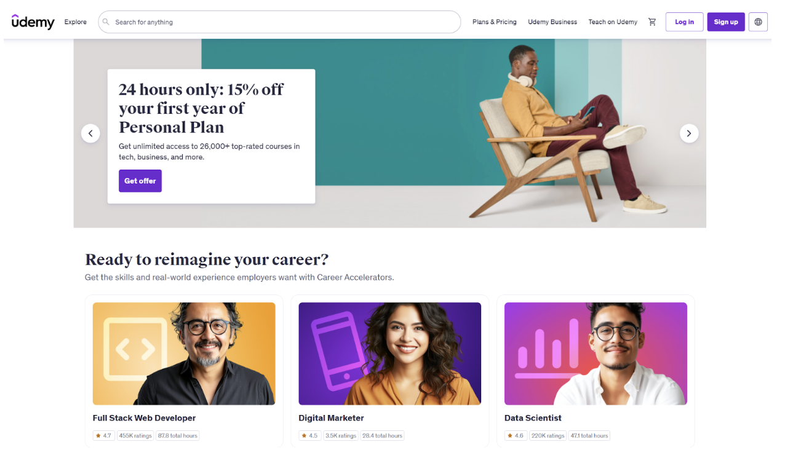
Task: Open the Data Scientist title link
Action: click(533, 418)
